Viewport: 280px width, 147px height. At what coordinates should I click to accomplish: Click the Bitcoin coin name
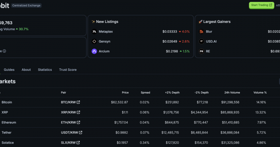tap(7, 102)
